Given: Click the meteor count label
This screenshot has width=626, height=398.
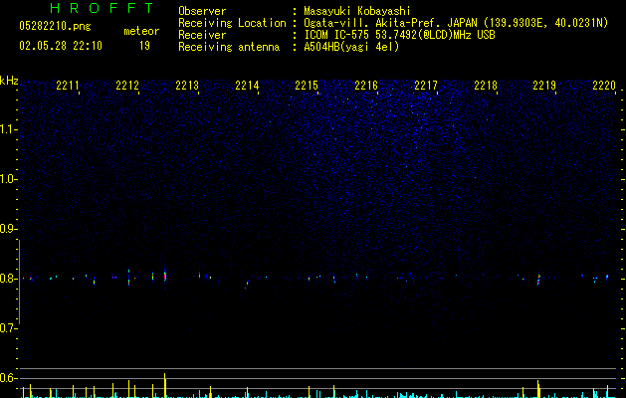Looking at the screenshot, I should coord(141,31).
